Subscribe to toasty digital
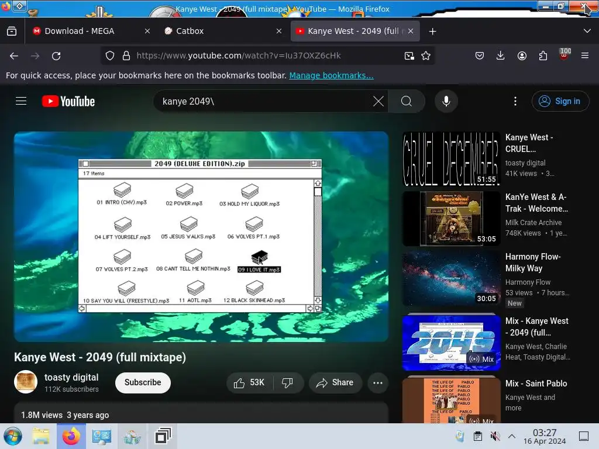This screenshot has height=449, width=599. pyautogui.click(x=143, y=382)
